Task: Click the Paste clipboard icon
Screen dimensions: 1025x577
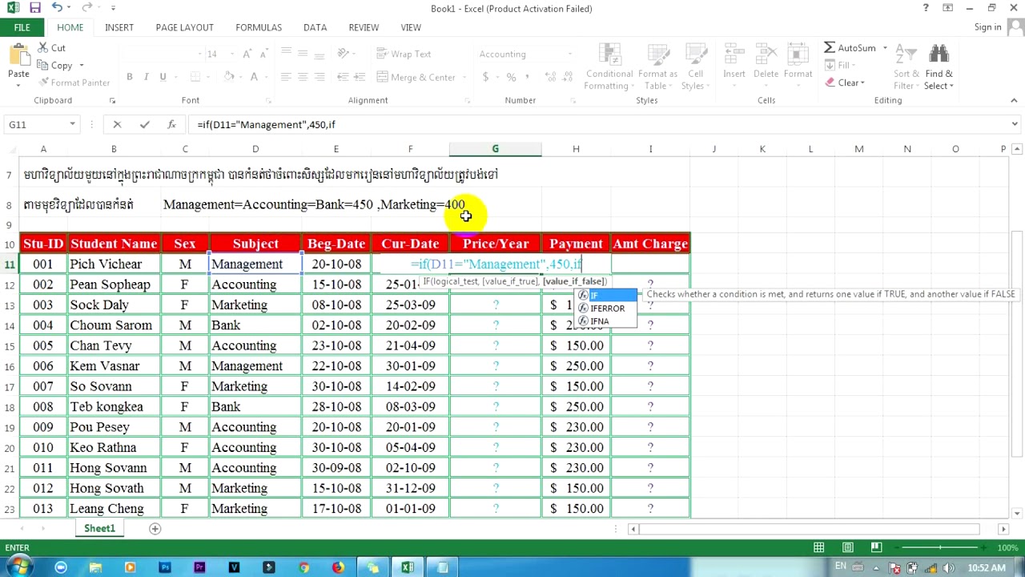Action: tap(18, 55)
